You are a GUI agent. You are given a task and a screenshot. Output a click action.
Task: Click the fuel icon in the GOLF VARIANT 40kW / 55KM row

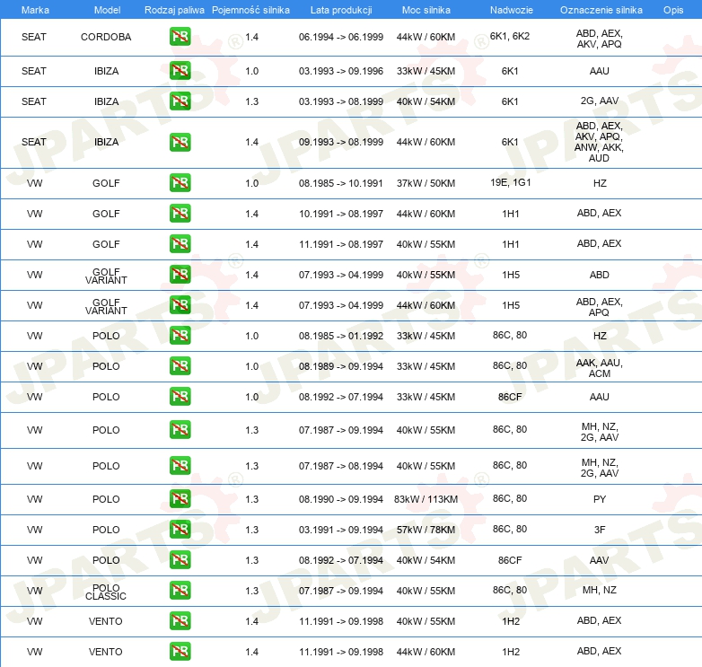(x=180, y=275)
